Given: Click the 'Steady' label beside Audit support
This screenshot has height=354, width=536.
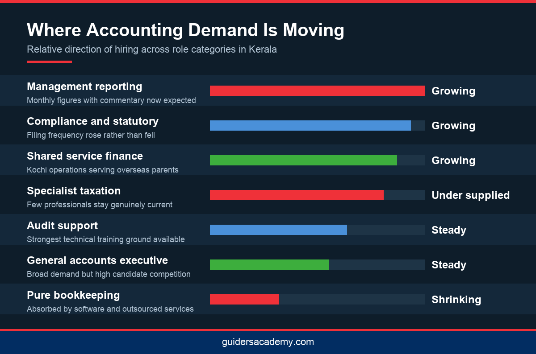Looking at the screenshot, I should coord(449,230).
